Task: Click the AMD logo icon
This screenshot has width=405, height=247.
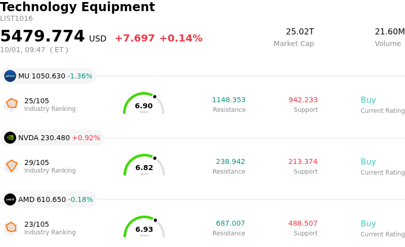Action: pyautogui.click(x=10, y=199)
